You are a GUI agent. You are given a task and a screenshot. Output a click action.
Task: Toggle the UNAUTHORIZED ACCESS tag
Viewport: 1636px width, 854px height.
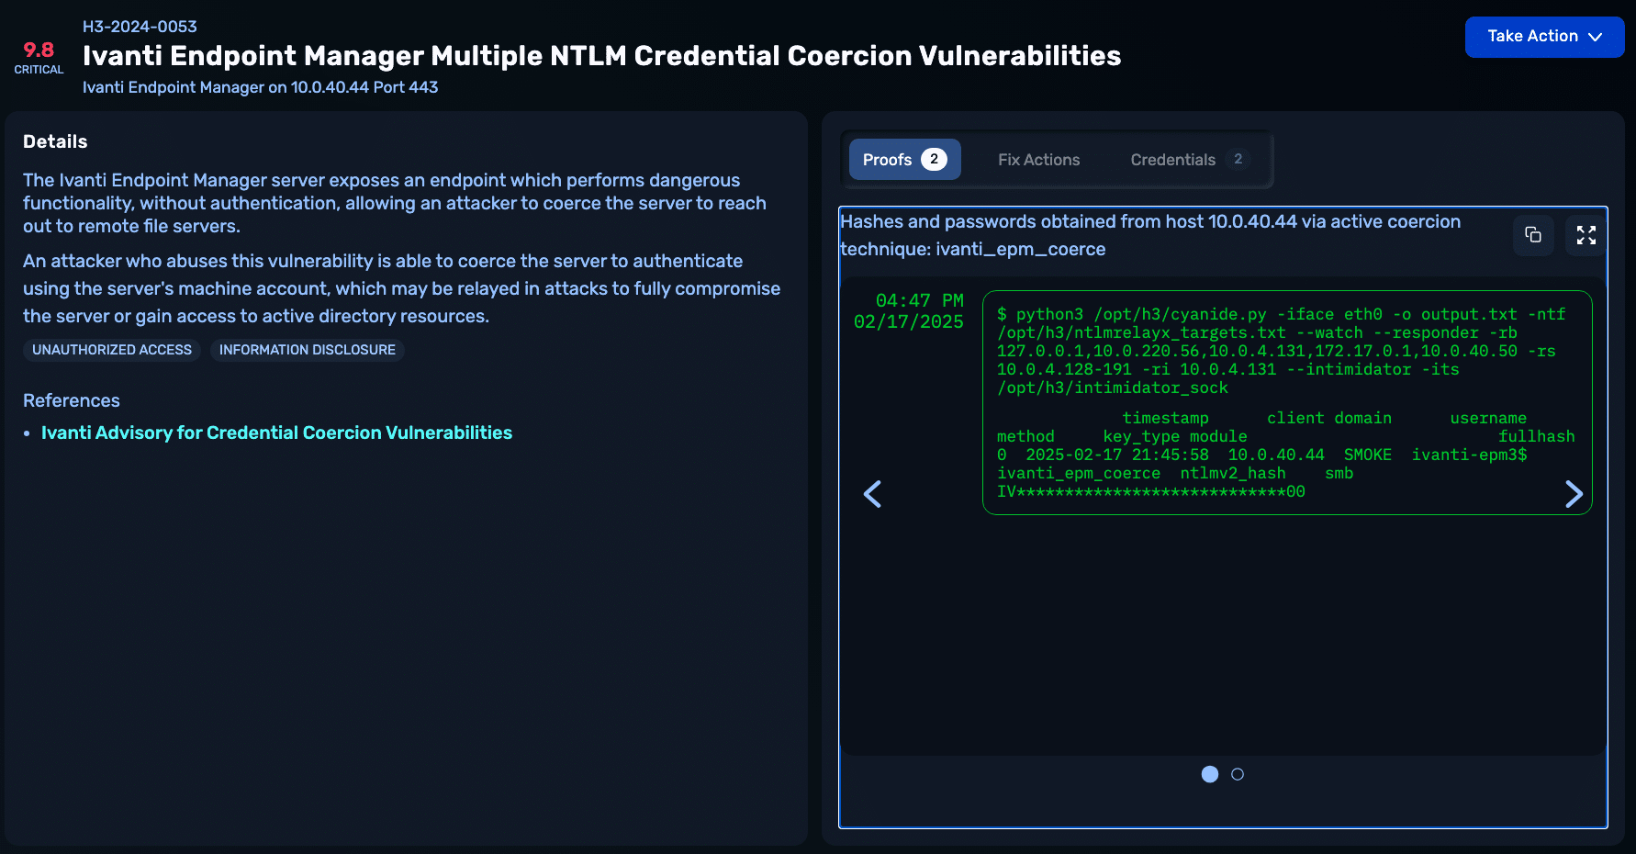coord(111,350)
